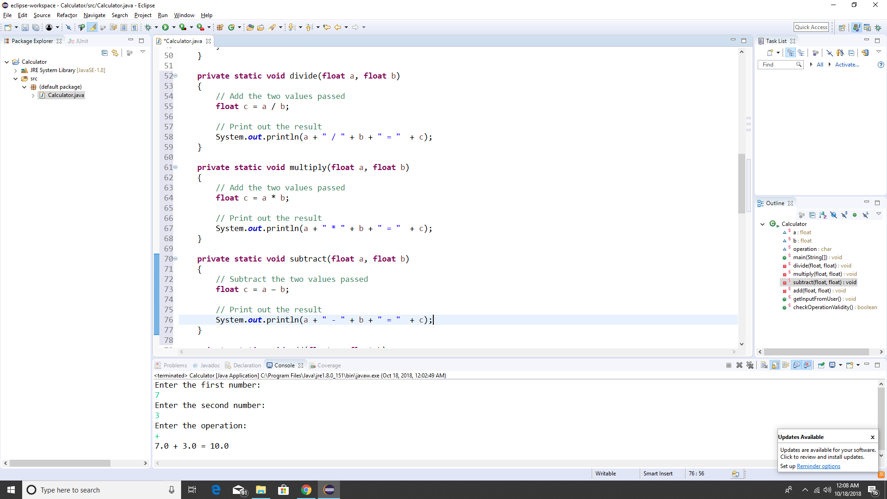Open the Search menu
Screen dimensions: 887x499
[x=119, y=15]
